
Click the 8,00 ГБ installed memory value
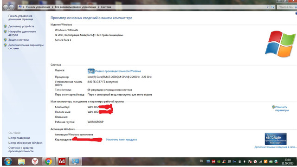tap(103, 82)
